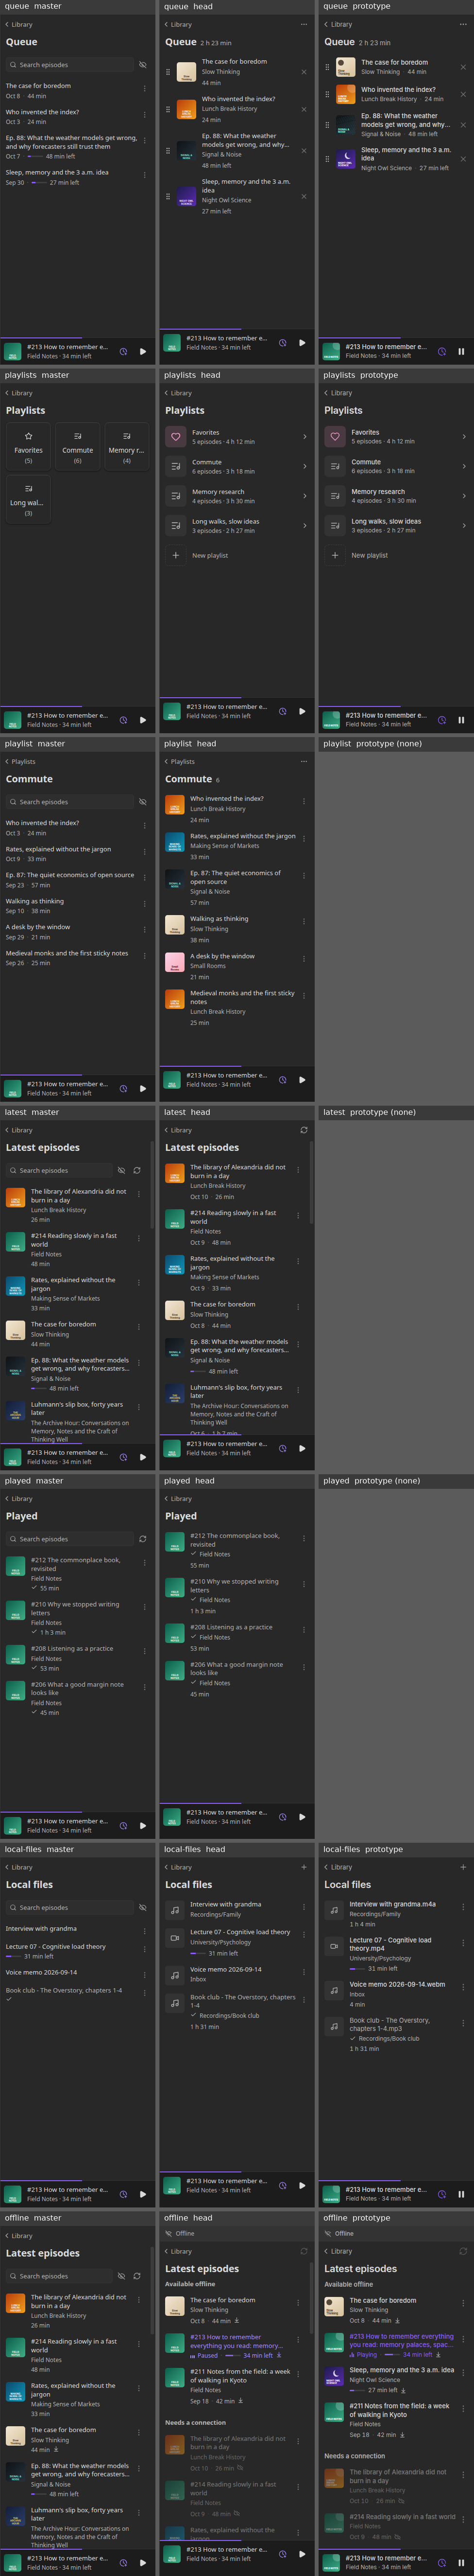The height and width of the screenshot is (2576, 474).
Task: Open options for 'The case for boredom' in queue master
Action: point(144,89)
